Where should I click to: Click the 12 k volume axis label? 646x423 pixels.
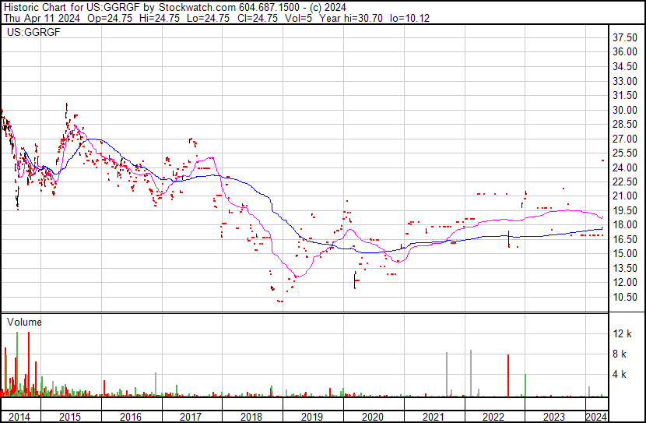coord(623,334)
